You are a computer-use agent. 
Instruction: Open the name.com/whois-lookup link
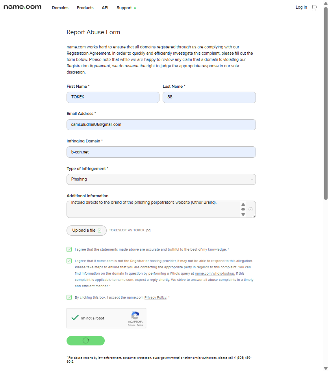[x=215, y=273]
